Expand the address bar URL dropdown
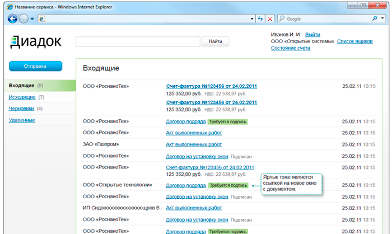 [252, 18]
